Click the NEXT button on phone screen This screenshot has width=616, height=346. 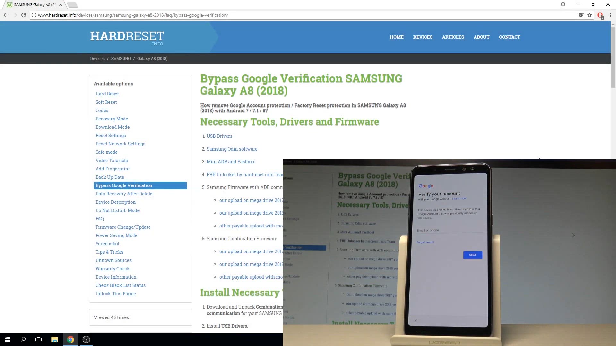pos(473,254)
